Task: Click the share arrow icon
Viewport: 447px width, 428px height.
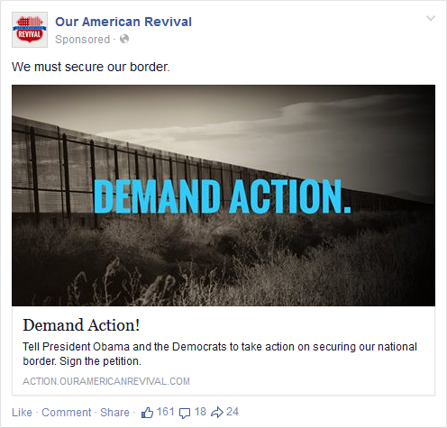Action: (x=217, y=413)
